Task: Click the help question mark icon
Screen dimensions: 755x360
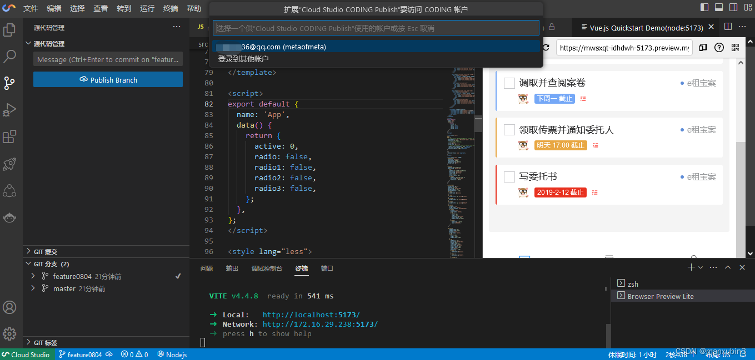Action: point(719,48)
